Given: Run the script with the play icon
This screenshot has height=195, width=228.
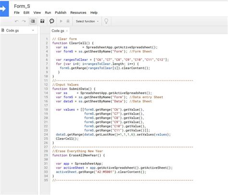Looking at the screenshot, I should (61, 21).
